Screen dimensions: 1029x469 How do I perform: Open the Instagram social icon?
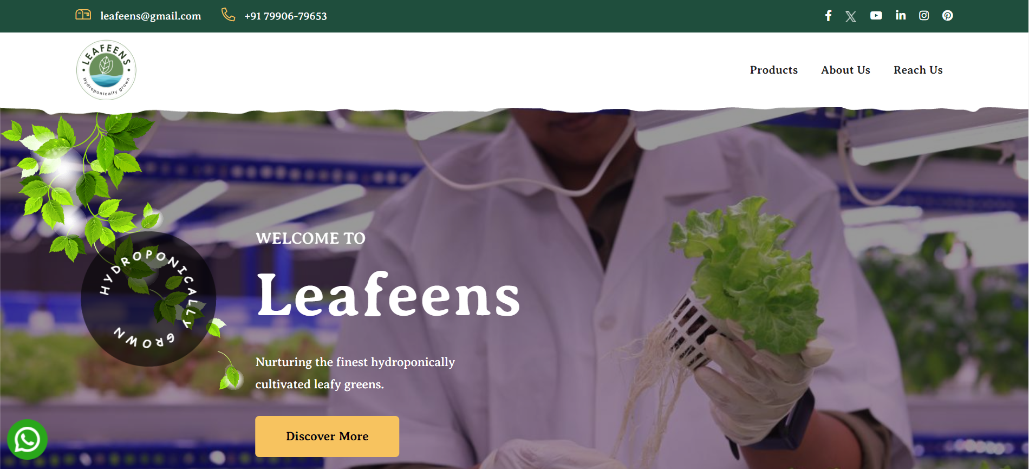pos(924,16)
